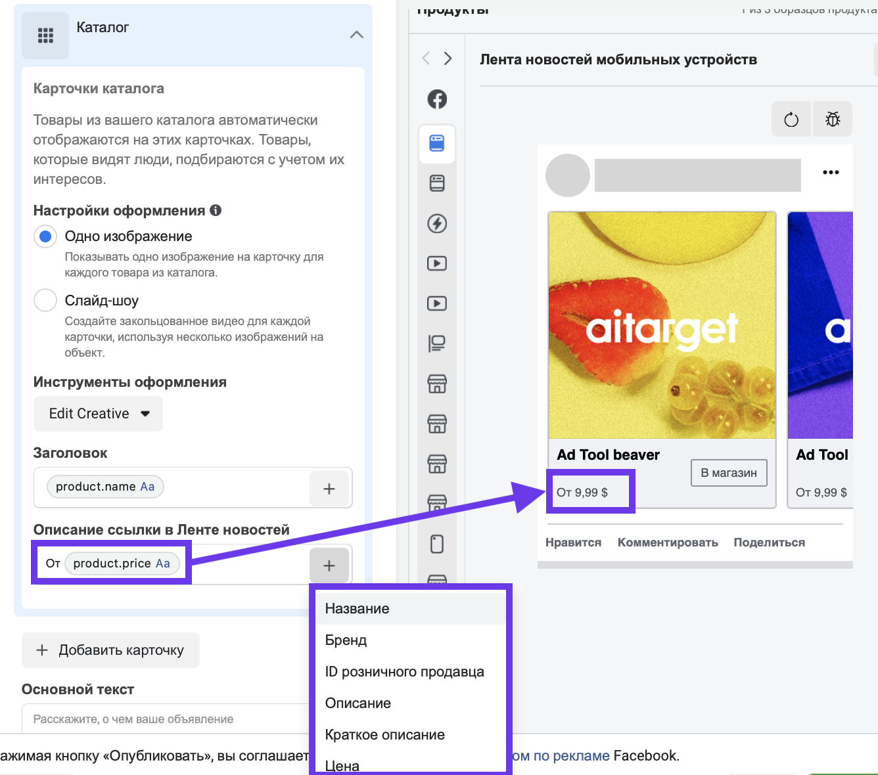The width and height of the screenshot is (878, 775).
Task: Click the В магазин button
Action: tap(729, 473)
